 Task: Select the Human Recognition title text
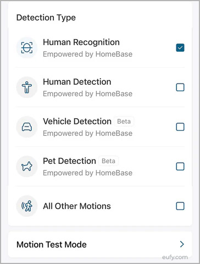coord(81,42)
